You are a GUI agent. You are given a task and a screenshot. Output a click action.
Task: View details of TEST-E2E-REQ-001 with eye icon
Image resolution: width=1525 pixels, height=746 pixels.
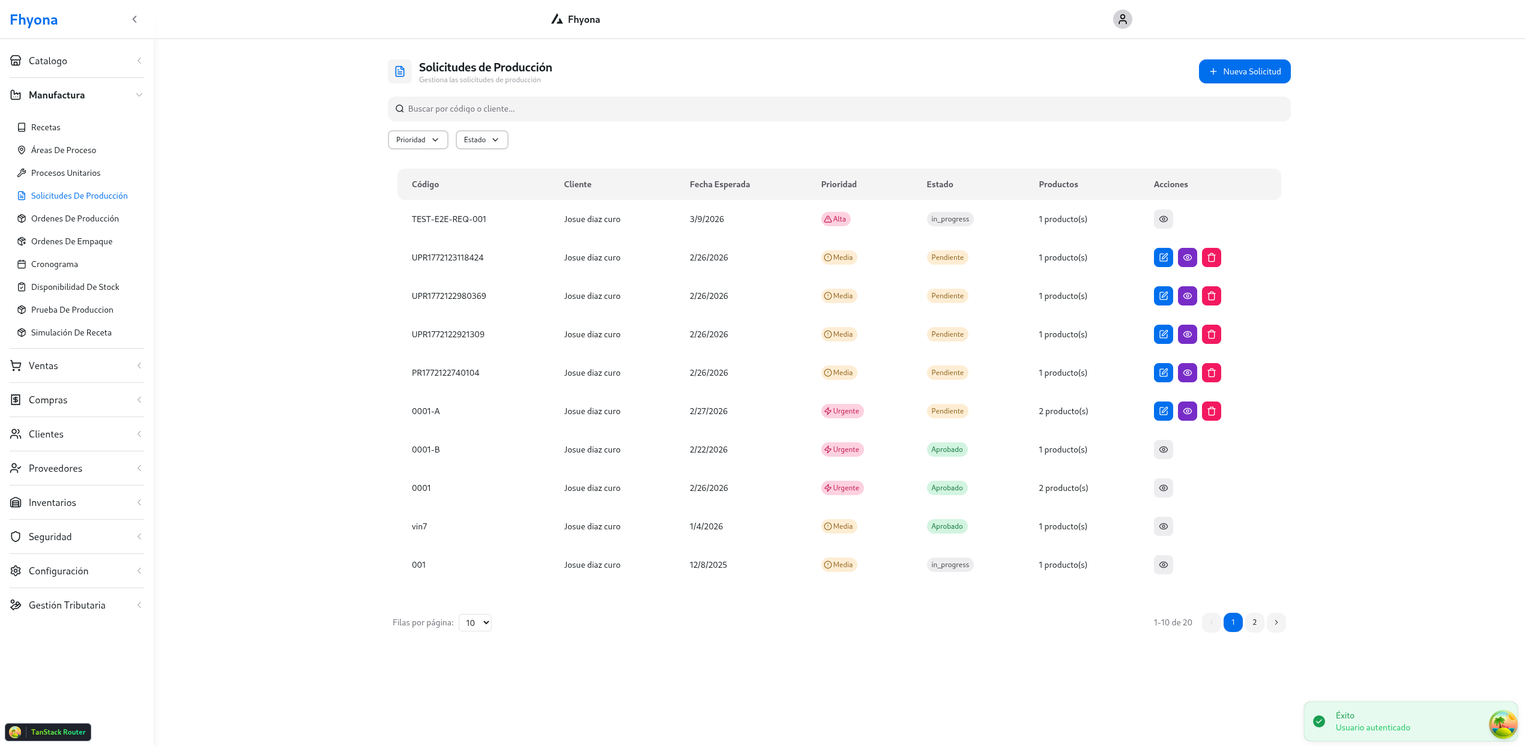[x=1163, y=219]
